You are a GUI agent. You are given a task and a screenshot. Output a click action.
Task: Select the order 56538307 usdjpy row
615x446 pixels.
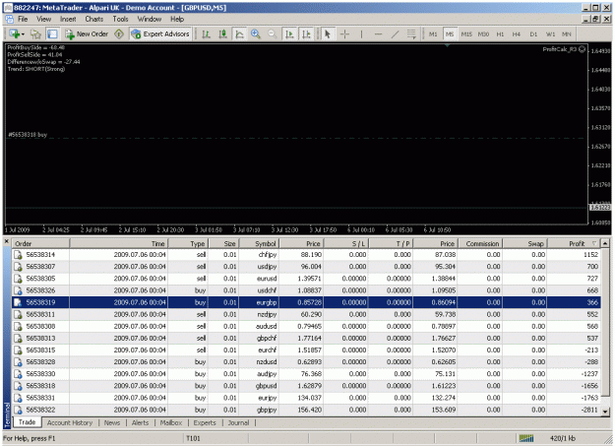[306, 267]
